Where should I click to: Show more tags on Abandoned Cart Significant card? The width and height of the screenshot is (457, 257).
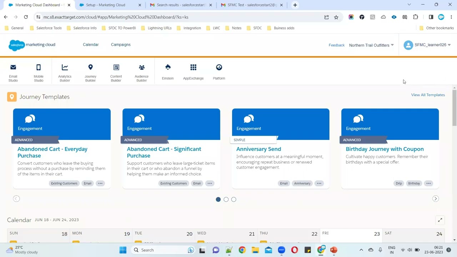210,183
